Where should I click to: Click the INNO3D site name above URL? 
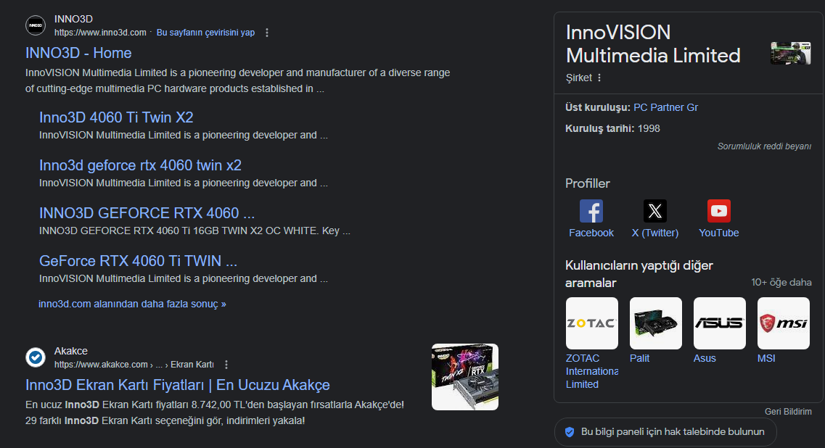coord(74,19)
